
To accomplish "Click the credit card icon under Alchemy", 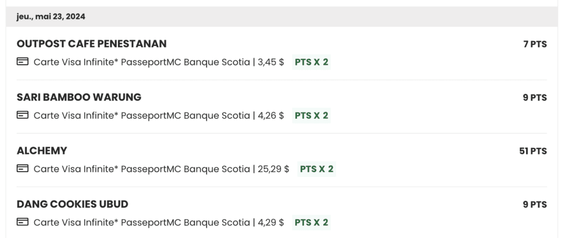I will pos(23,169).
